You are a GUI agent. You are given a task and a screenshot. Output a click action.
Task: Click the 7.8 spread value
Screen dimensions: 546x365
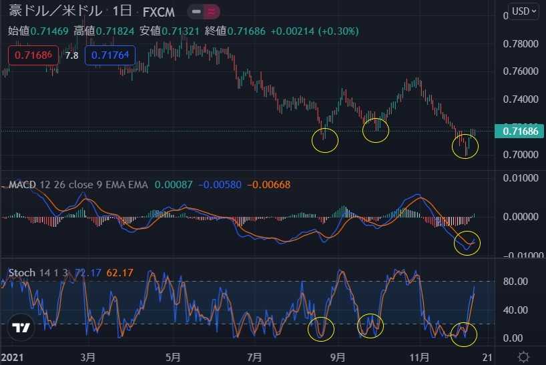pos(71,55)
